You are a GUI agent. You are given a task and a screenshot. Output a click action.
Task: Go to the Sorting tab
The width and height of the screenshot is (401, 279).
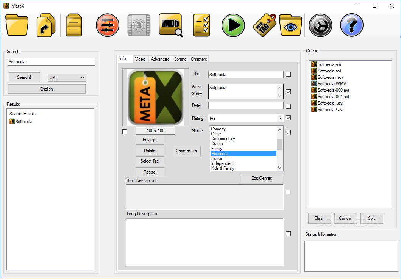coord(180,59)
